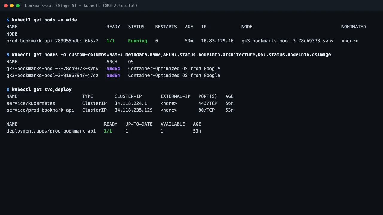The height and width of the screenshot is (215, 383).
Task: Click the STATUS column header
Action: [136, 27]
